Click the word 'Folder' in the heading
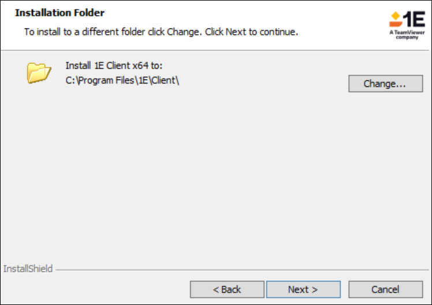The image size is (432, 305). click(x=91, y=12)
